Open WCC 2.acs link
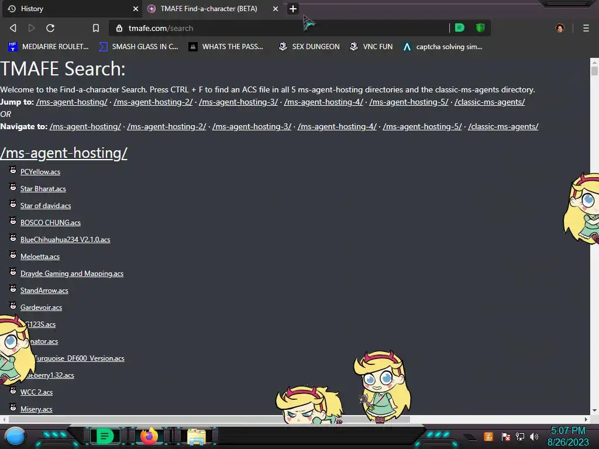599x449 pixels. 37,392
